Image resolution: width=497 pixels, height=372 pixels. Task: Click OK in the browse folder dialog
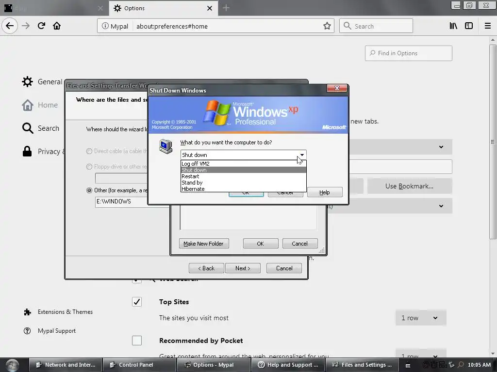261,244
